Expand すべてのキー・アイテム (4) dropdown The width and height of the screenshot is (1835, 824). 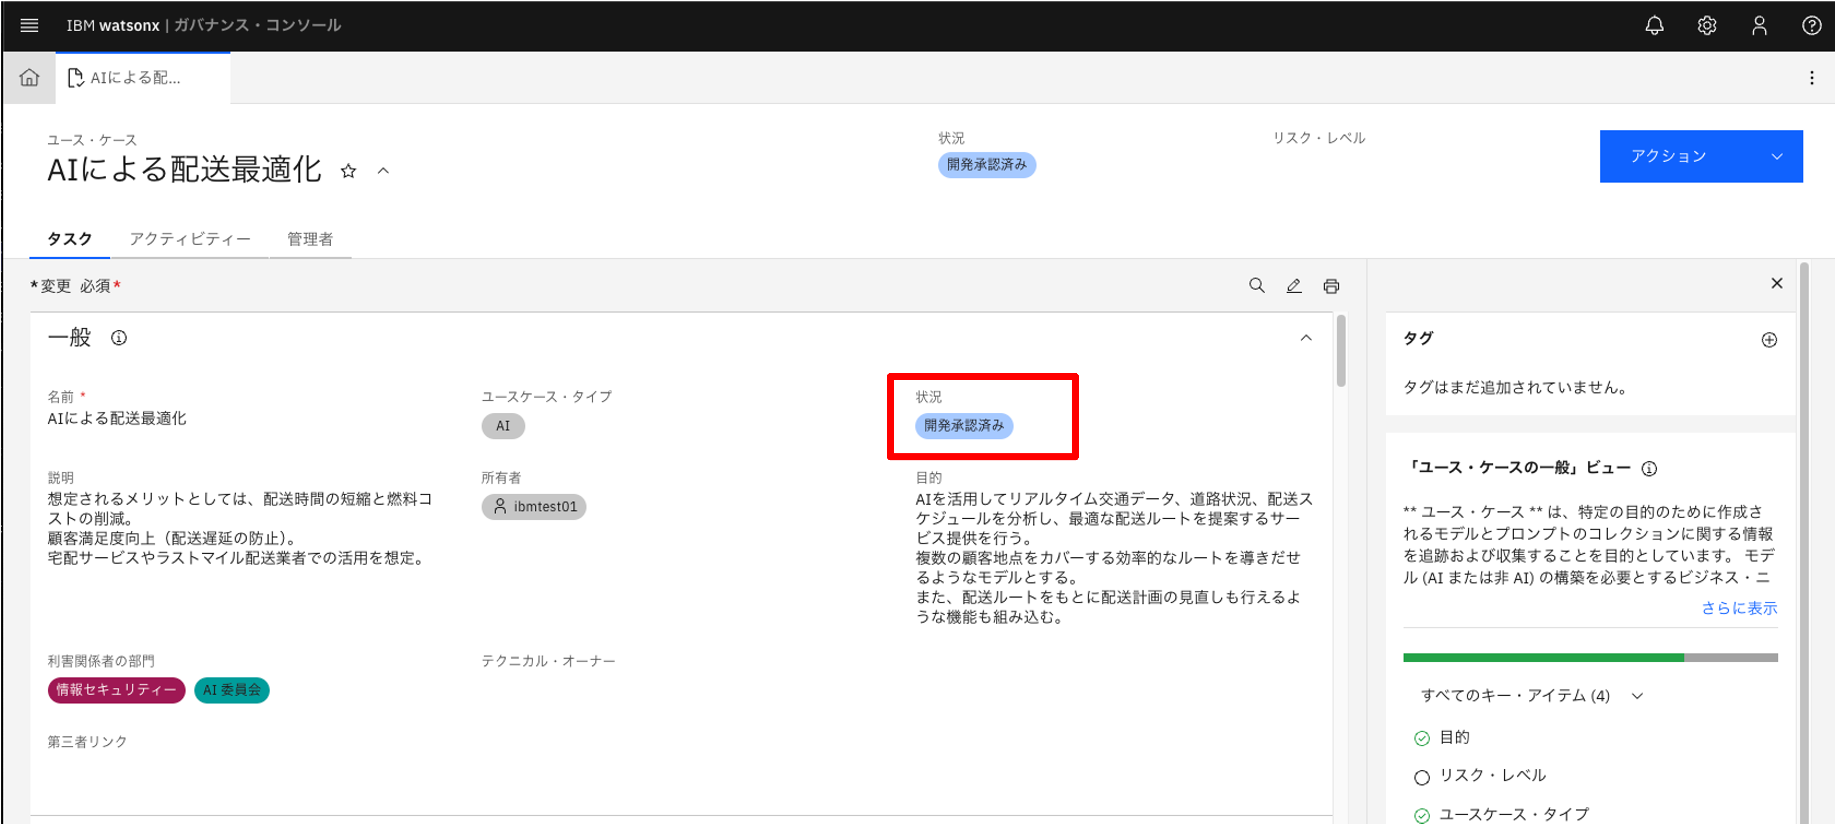pos(1637,696)
